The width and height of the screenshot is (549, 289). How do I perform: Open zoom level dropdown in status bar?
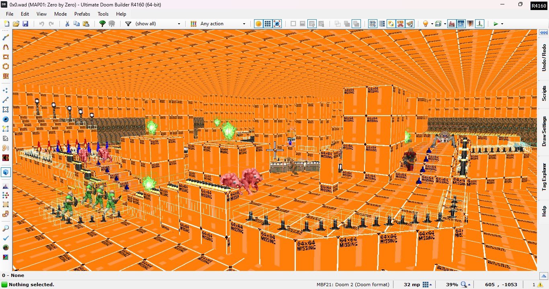coord(465,285)
